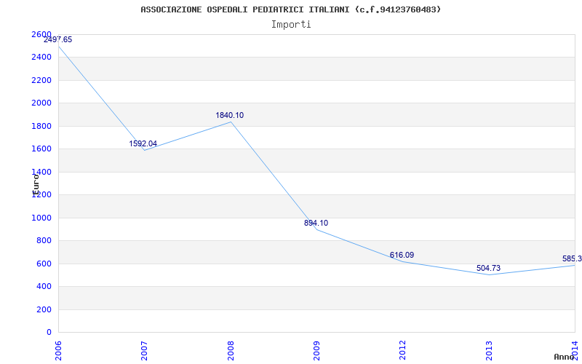Click the 2600 y-axis tick label

point(41,34)
